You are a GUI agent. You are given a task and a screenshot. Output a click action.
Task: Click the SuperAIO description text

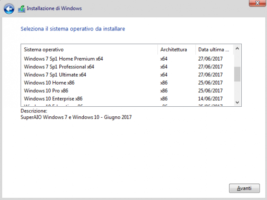(76, 117)
